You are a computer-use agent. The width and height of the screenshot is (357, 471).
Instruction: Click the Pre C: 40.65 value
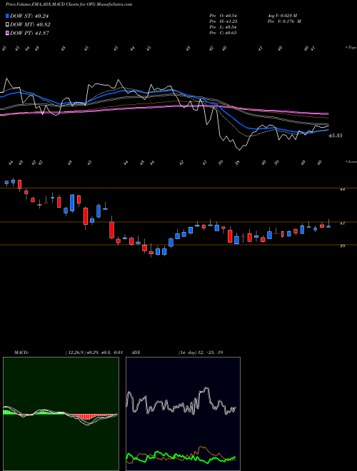(223, 33)
